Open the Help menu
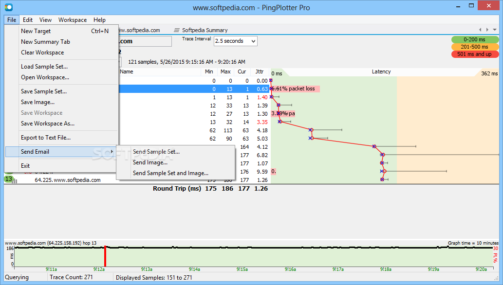 click(99, 20)
